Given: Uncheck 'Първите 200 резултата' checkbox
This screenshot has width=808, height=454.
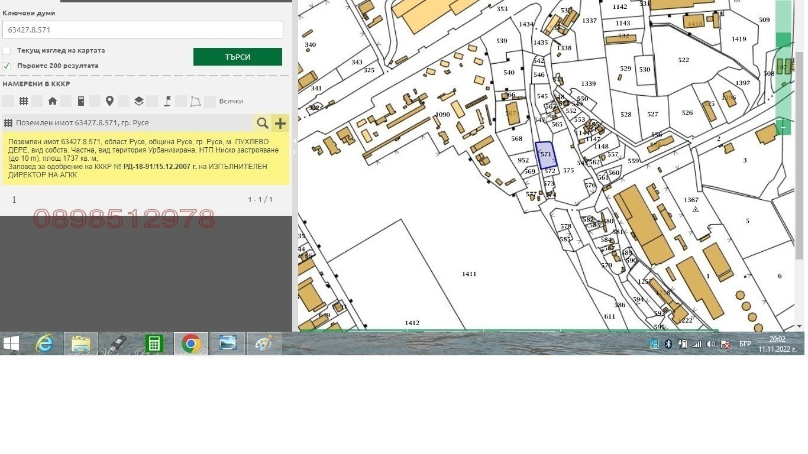Looking at the screenshot, I should 7,66.
